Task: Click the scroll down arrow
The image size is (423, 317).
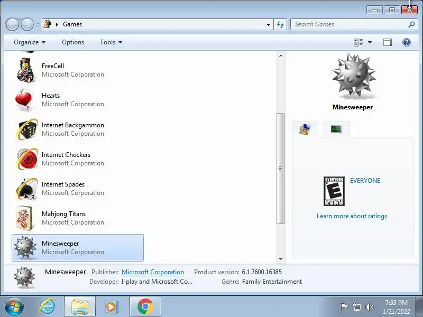Action: coord(281,259)
